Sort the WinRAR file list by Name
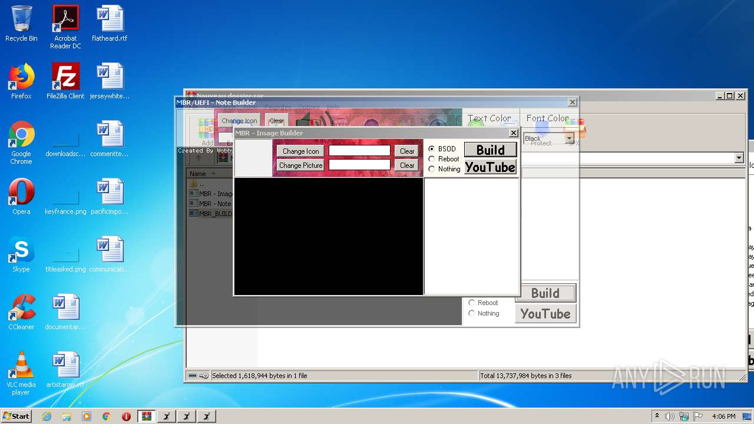The image size is (754, 424). pos(203,174)
